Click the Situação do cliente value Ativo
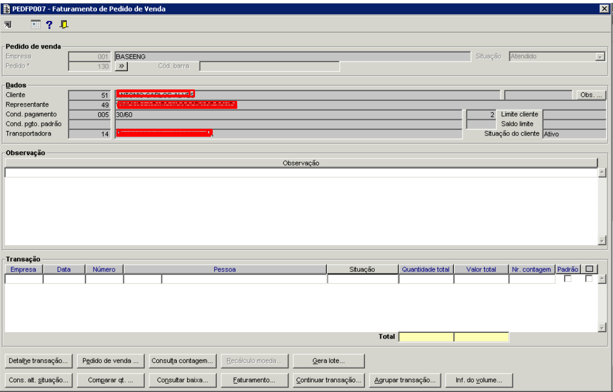This screenshot has width=613, height=392. pyautogui.click(x=551, y=134)
